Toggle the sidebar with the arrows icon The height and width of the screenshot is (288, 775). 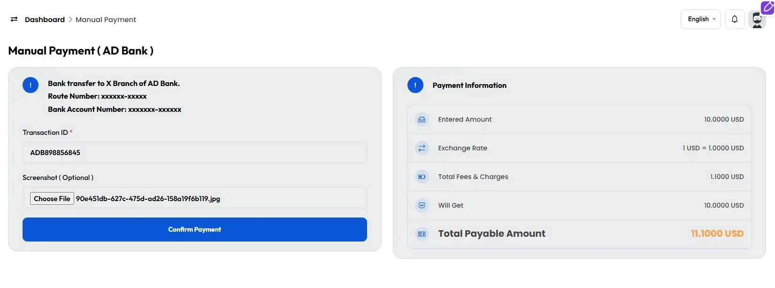click(x=14, y=19)
